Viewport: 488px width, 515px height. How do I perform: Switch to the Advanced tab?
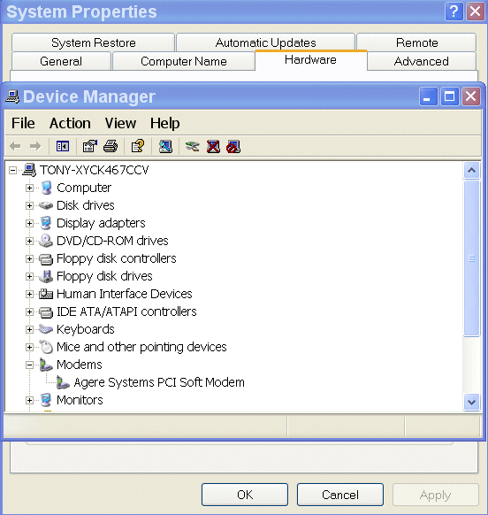click(422, 61)
